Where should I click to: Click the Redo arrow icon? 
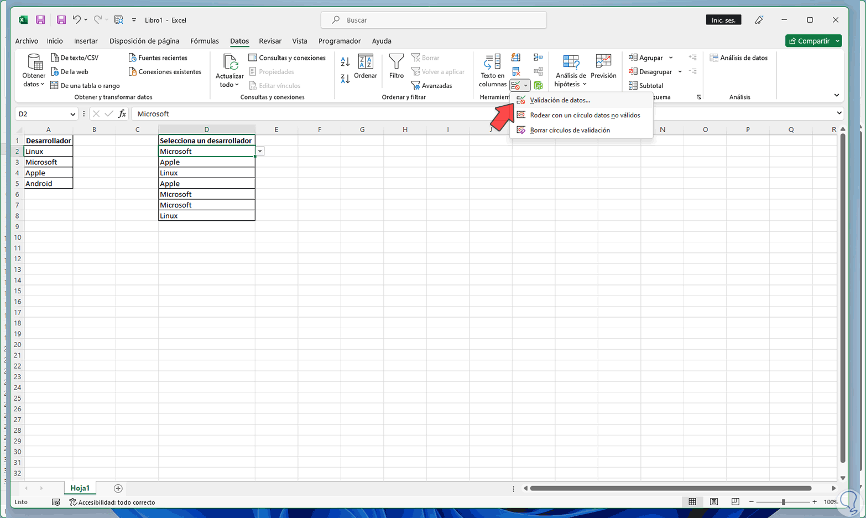pyautogui.click(x=97, y=20)
